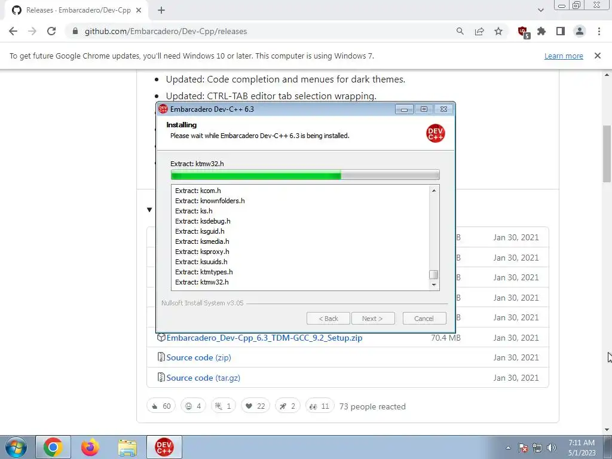
Task: Launch Firefox from the taskbar
Action: (90, 447)
